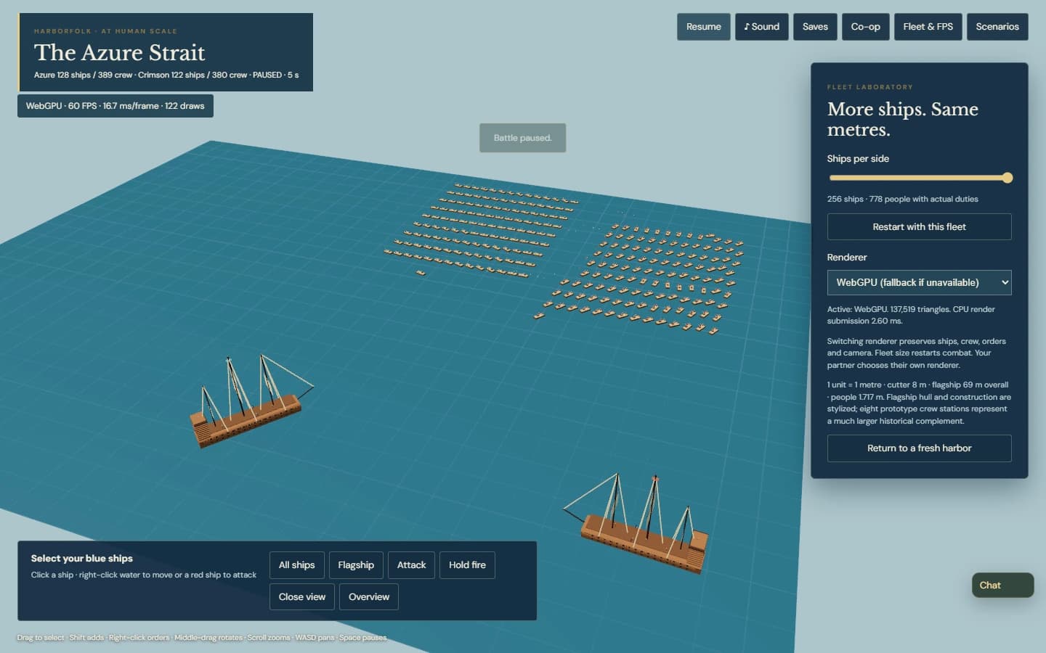Select the Flagship
The width and height of the screenshot is (1046, 653).
[356, 565]
